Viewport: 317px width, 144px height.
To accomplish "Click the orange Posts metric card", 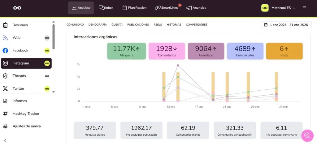I will pyautogui.click(x=284, y=51).
